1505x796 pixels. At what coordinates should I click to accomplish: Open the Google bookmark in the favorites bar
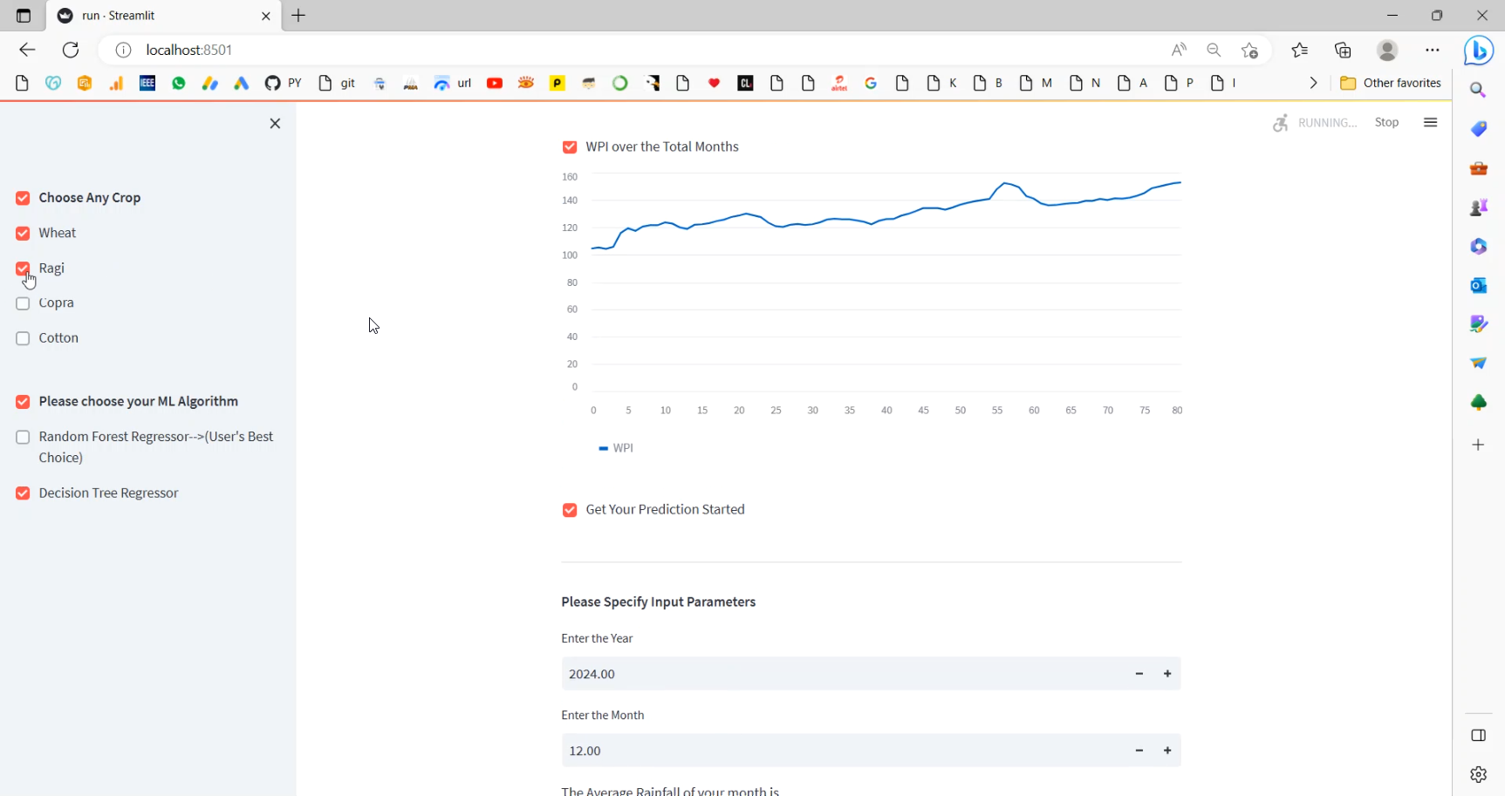tap(870, 83)
